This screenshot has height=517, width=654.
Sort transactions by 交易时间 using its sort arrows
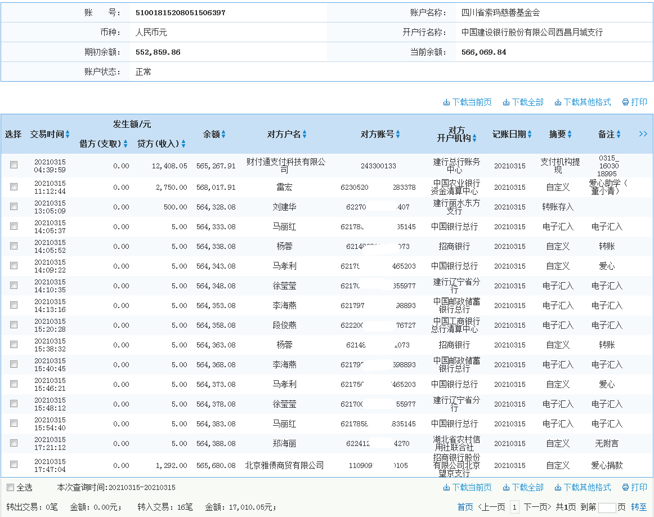(x=68, y=134)
